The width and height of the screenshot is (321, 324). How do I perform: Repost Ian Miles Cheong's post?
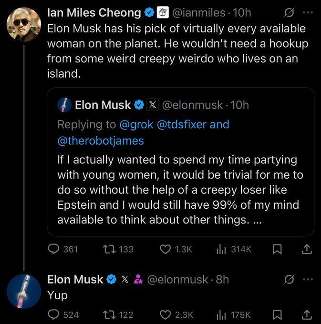[x=111, y=249]
